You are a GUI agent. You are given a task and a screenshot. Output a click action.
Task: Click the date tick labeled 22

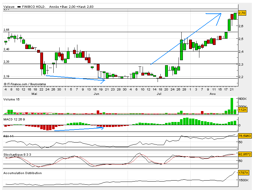41,90
